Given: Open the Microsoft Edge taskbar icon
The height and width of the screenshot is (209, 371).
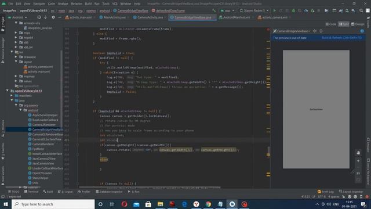Looking at the screenshot, I should [x=184, y=204].
